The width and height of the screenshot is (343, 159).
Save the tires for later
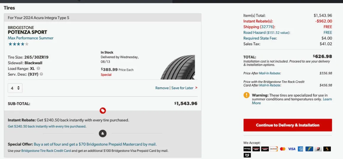(x=182, y=88)
